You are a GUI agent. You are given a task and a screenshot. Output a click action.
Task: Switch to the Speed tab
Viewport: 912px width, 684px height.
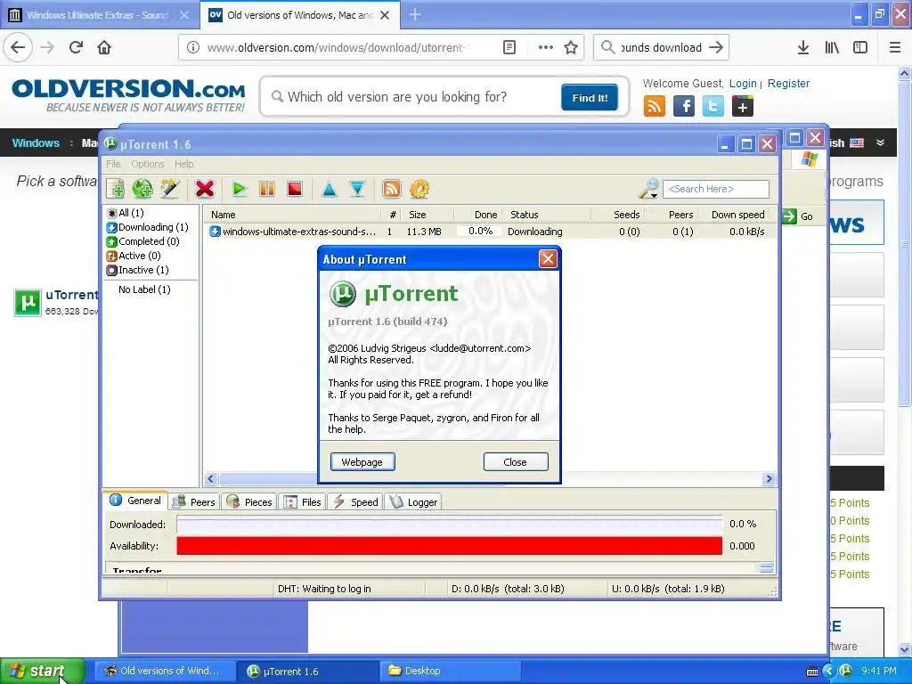point(355,502)
